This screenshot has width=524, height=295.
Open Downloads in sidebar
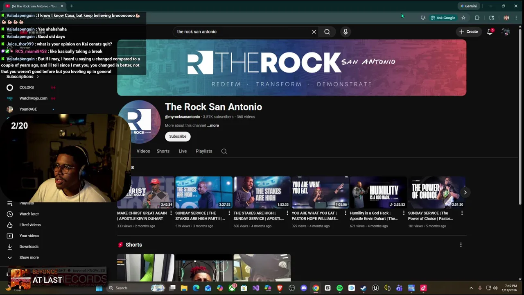29,247
